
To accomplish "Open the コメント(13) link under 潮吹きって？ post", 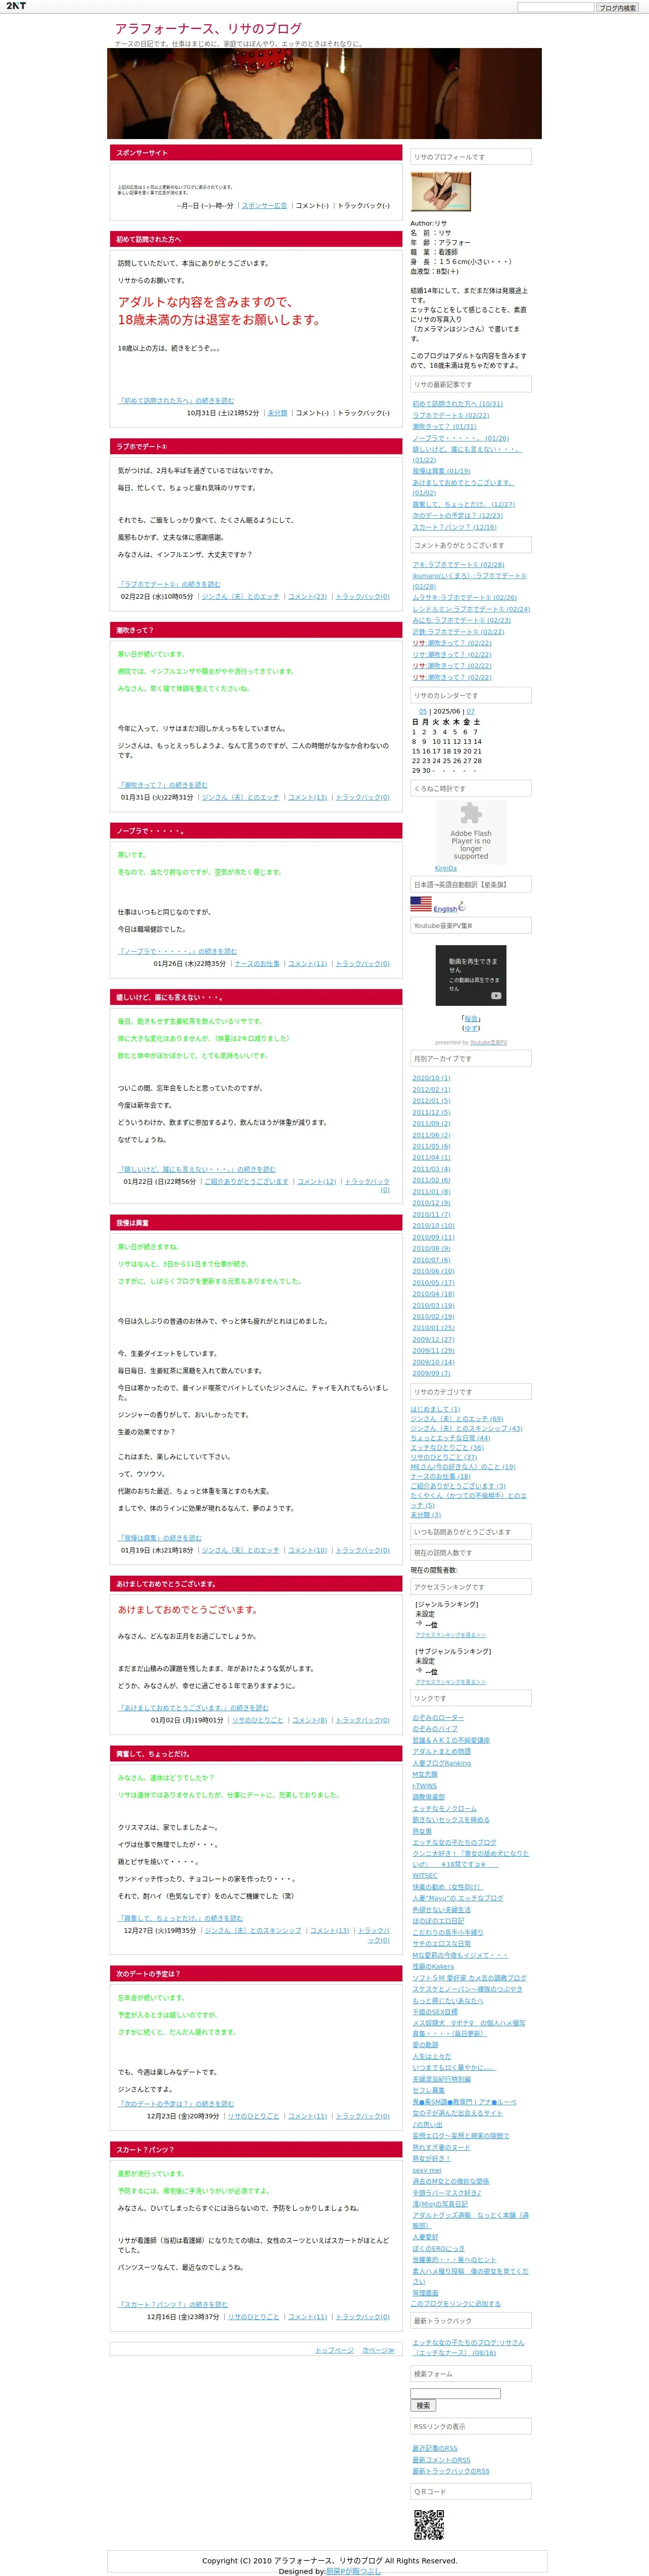I will [x=307, y=798].
